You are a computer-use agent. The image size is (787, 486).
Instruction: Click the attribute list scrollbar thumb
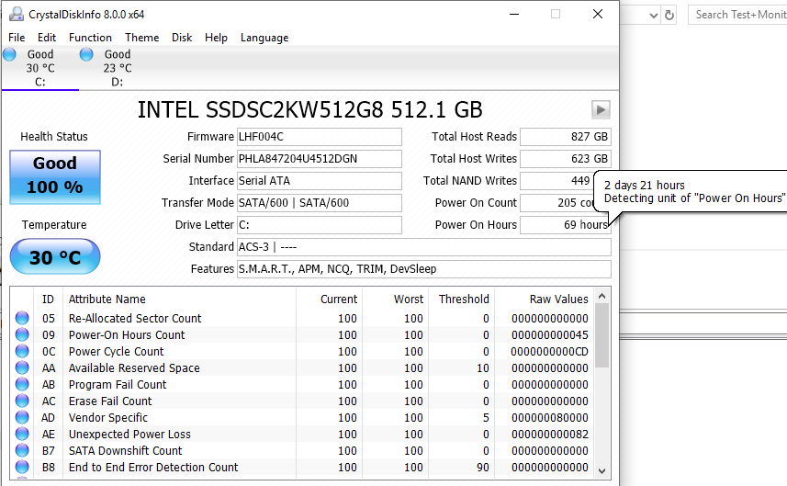602,335
